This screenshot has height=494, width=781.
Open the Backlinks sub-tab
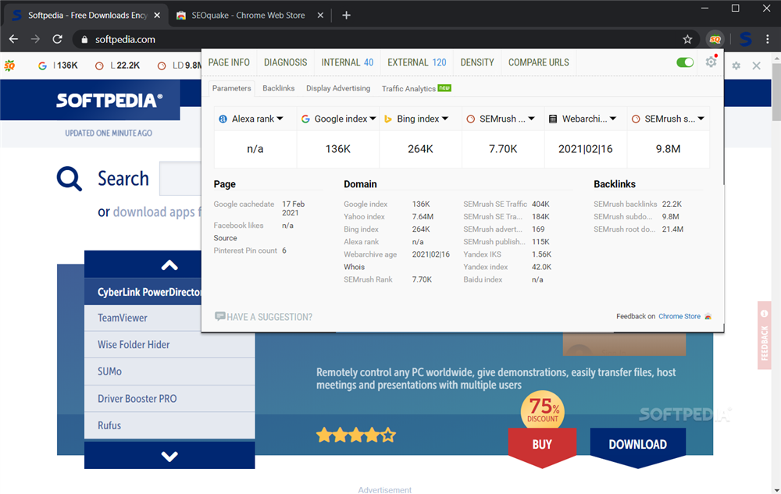[x=279, y=88]
